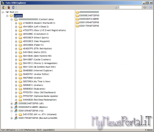
Task: Click the profile icon for Albatox
Action: click(x=16, y=107)
